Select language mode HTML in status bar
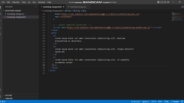The width and height of the screenshot is (184, 103). (x=166, y=102)
